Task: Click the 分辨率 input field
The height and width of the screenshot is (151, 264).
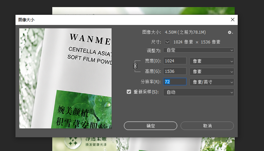Action: tap(175, 82)
